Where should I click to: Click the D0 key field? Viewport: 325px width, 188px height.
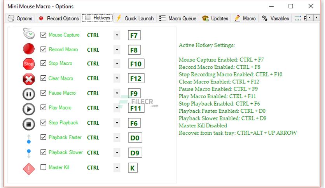[x=135, y=138]
